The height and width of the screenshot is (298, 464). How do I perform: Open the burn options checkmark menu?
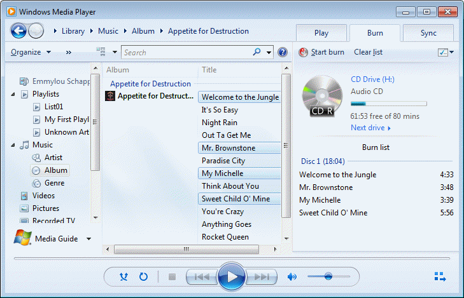coord(446,52)
